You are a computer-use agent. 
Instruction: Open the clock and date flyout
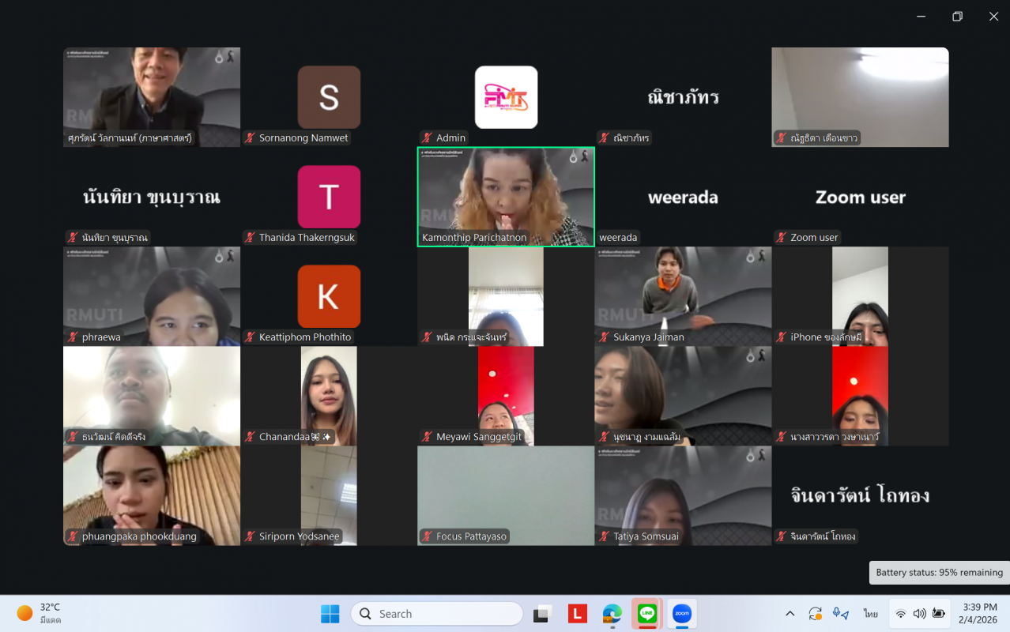tap(979, 613)
